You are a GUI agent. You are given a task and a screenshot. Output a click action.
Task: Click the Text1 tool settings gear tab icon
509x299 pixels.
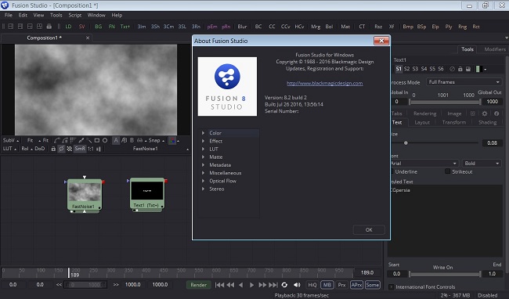click(484, 113)
